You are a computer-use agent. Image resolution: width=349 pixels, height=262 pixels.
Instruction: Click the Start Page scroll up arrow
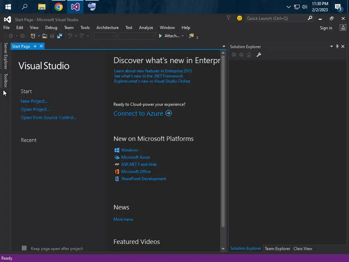tap(223, 53)
